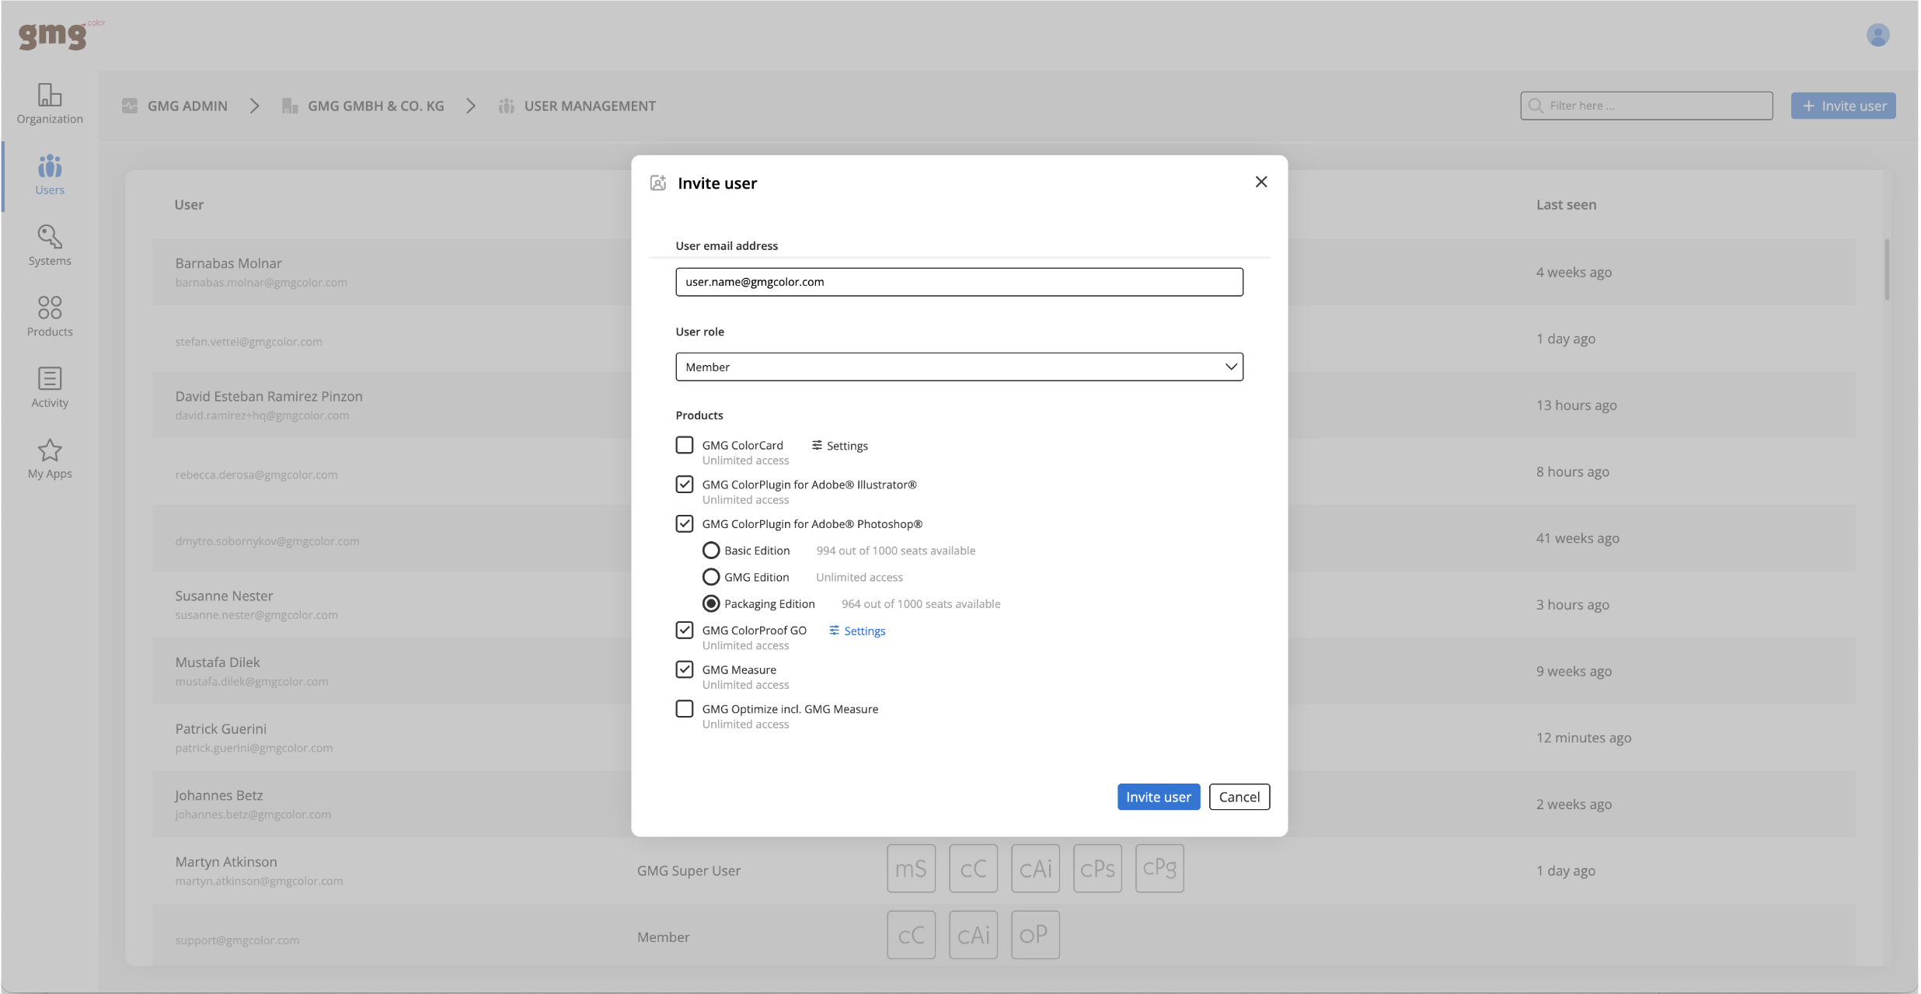Open My Apps in the sidebar

(50, 459)
